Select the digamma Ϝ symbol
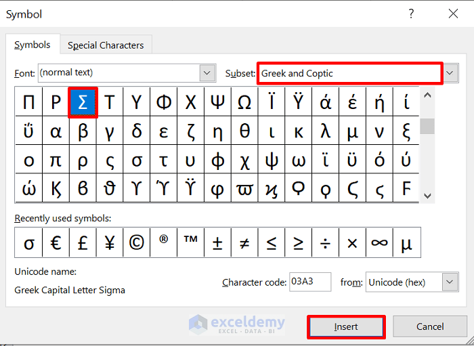The image size is (474, 346). 406,188
